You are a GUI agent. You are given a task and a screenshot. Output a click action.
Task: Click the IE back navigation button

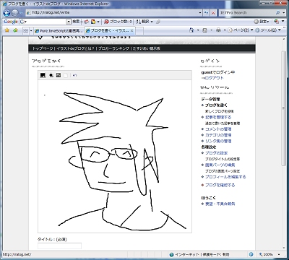(x=7, y=12)
